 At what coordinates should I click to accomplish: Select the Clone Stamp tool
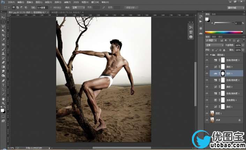(x=3, y=53)
